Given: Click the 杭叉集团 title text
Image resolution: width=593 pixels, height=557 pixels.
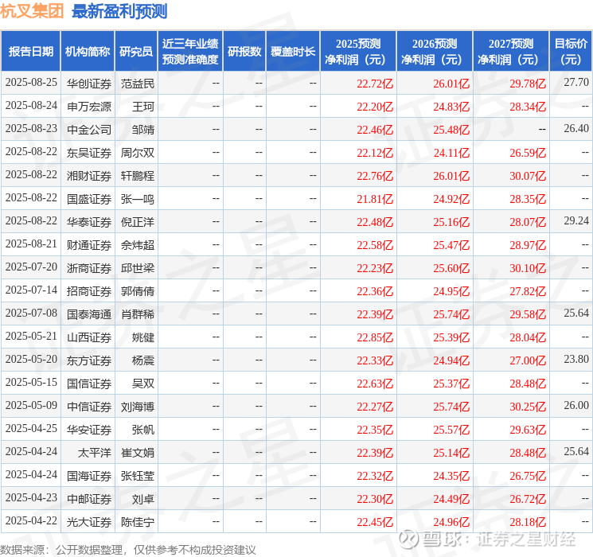Looking at the screenshot, I should click(x=32, y=11).
